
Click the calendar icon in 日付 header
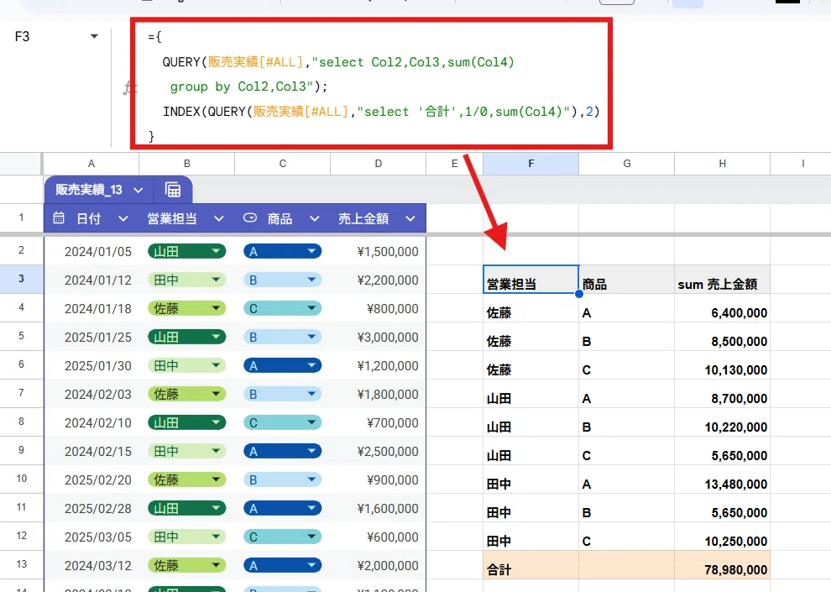click(59, 217)
